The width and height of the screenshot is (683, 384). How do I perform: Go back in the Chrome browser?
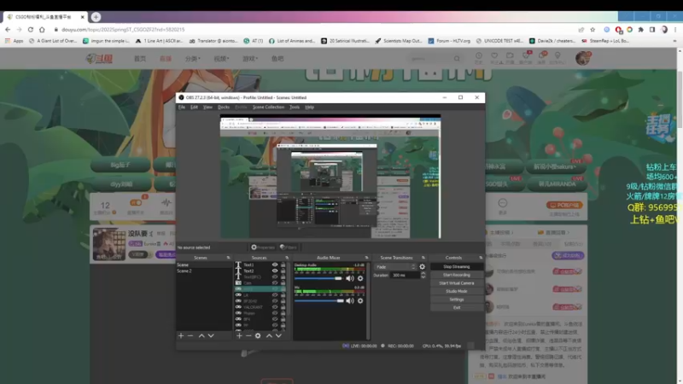pos(8,30)
